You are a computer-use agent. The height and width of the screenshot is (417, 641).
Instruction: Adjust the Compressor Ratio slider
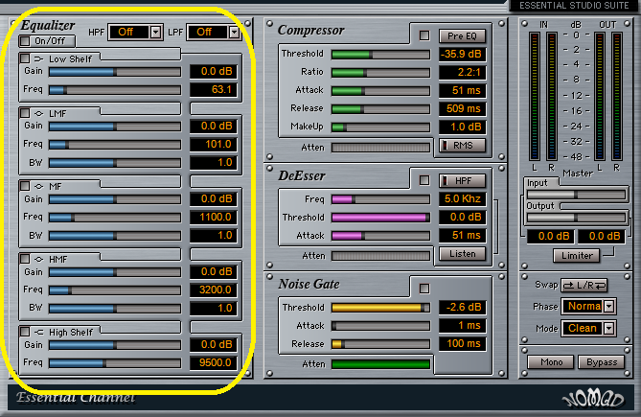pyautogui.click(x=380, y=73)
